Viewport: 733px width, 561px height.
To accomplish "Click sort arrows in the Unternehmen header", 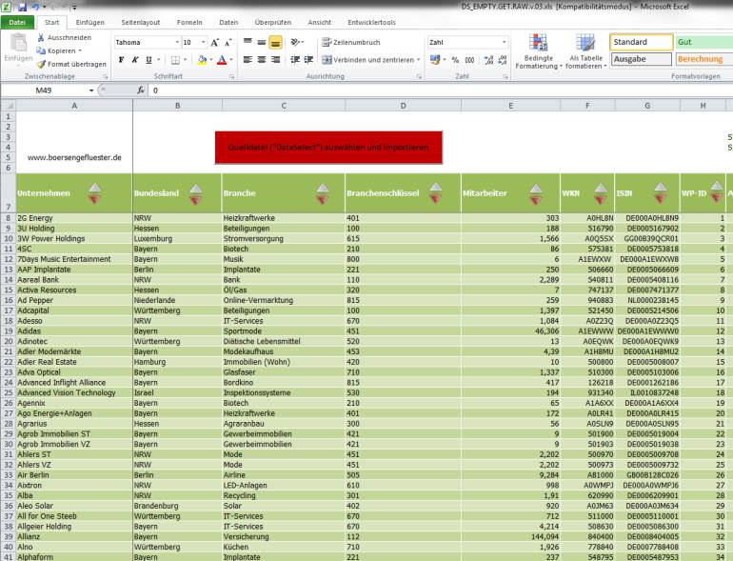I will point(95,193).
